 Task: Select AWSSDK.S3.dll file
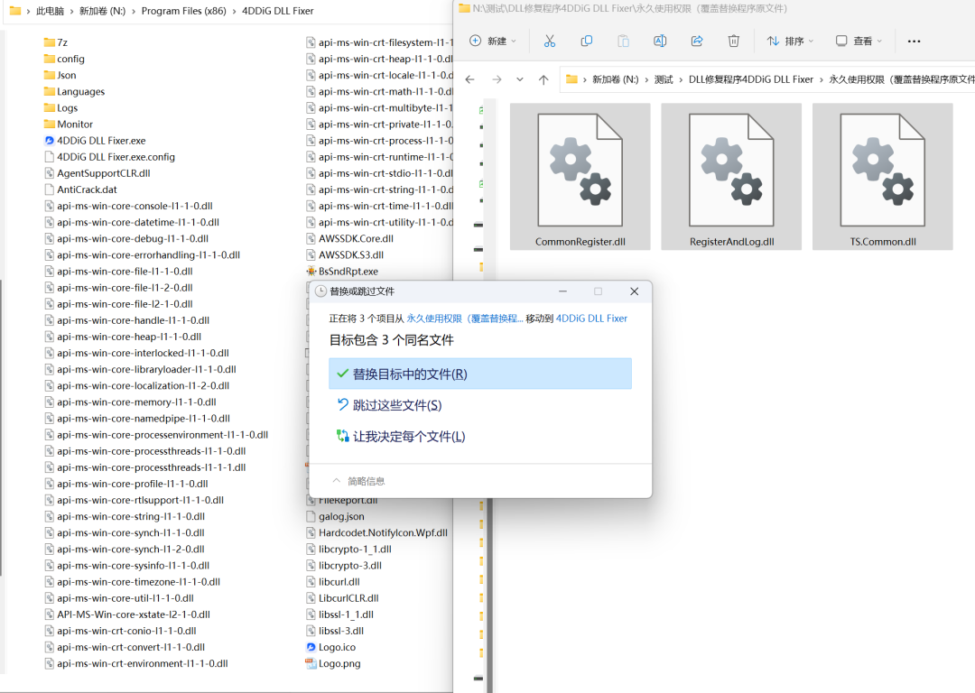[345, 254]
